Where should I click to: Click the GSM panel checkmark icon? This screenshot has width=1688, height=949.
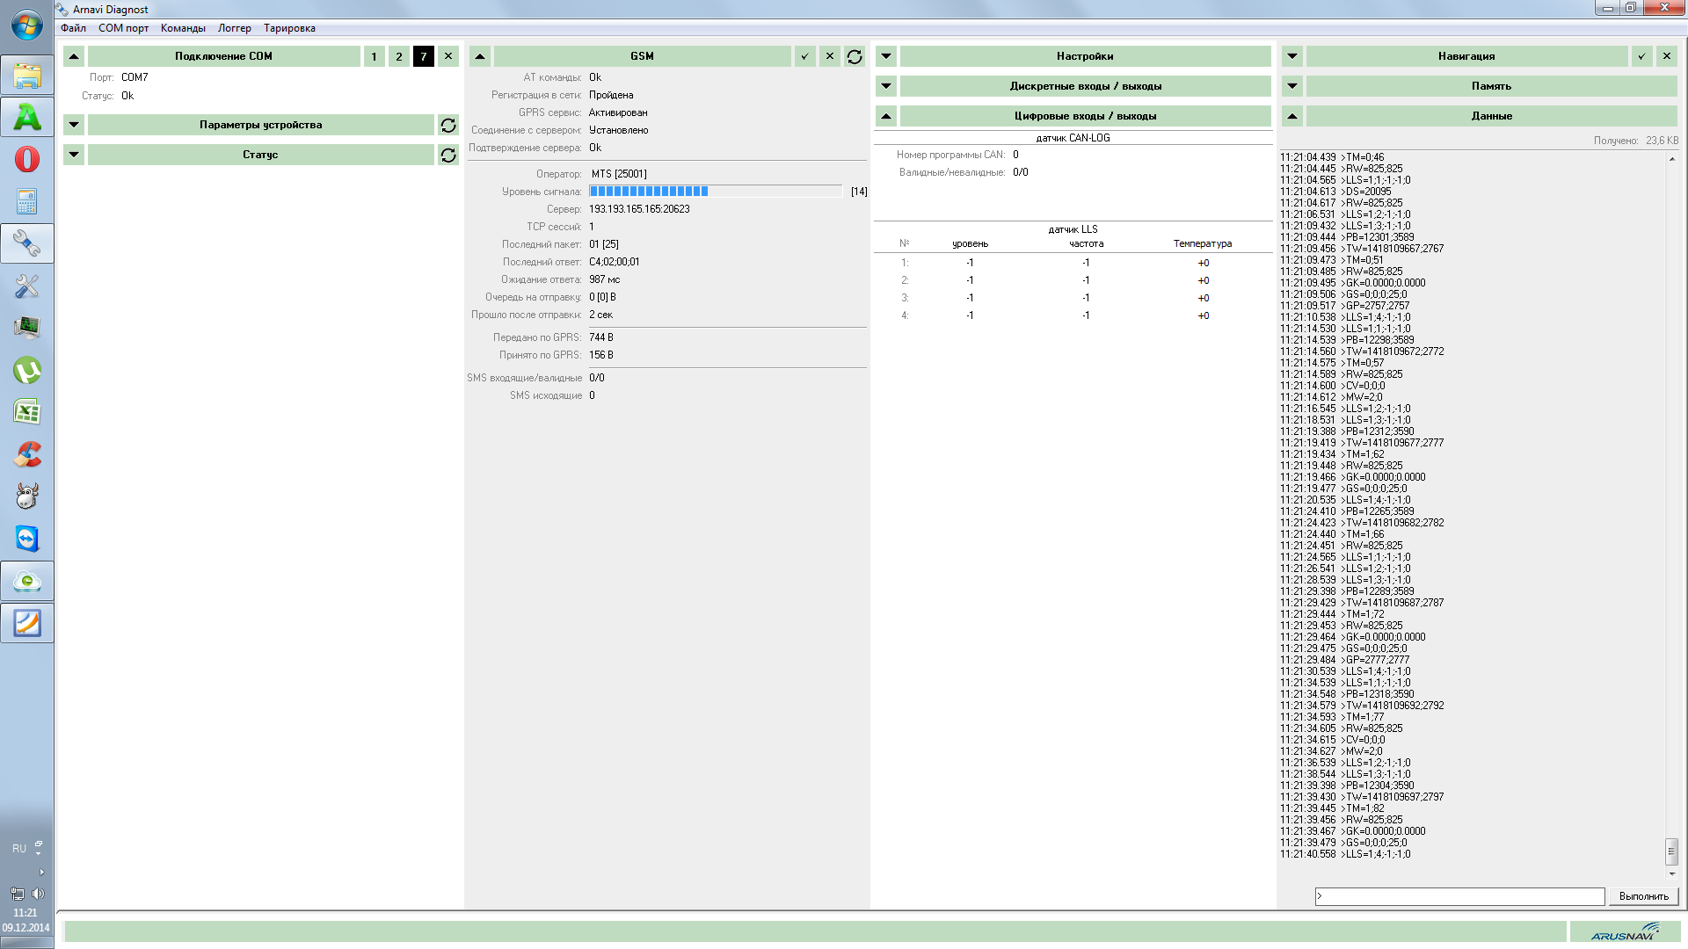[804, 56]
